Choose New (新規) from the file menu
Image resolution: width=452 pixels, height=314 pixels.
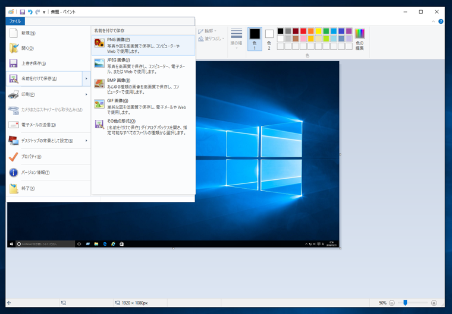(x=48, y=33)
